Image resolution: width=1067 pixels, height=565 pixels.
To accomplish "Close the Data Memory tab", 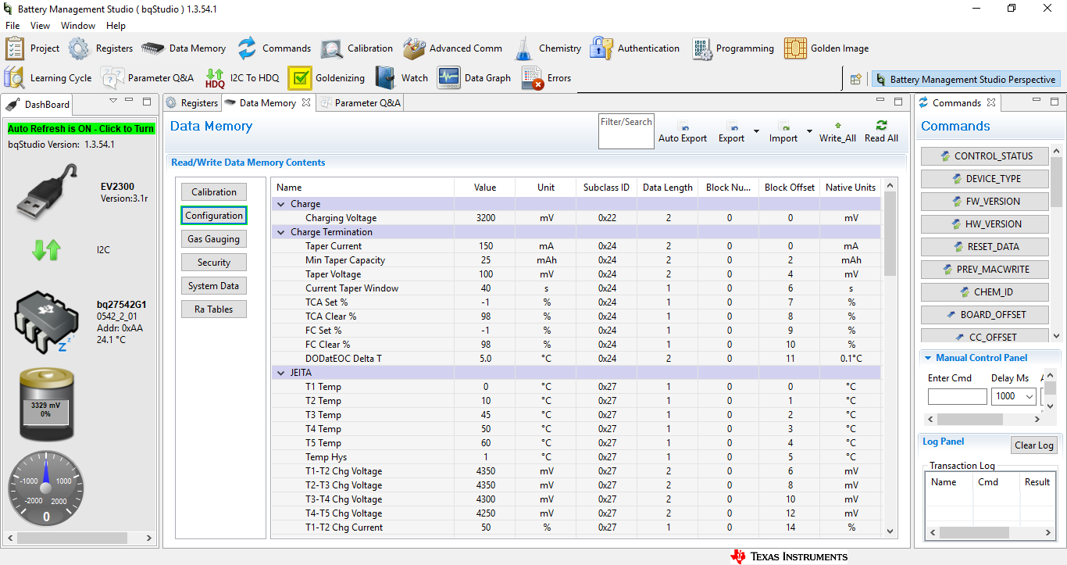I will point(306,102).
